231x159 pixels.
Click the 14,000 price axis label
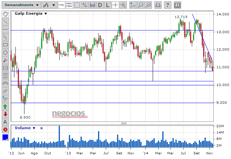(223, 14)
